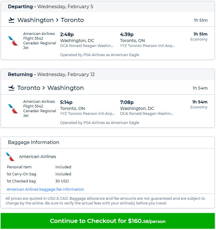Continue to Checkout for $160.58 per person
Image resolution: width=216 pixels, height=230 pixels.
(108, 221)
